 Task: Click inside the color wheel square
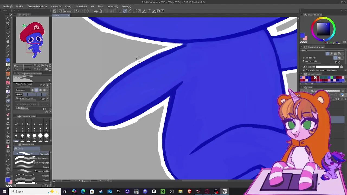point(324,29)
